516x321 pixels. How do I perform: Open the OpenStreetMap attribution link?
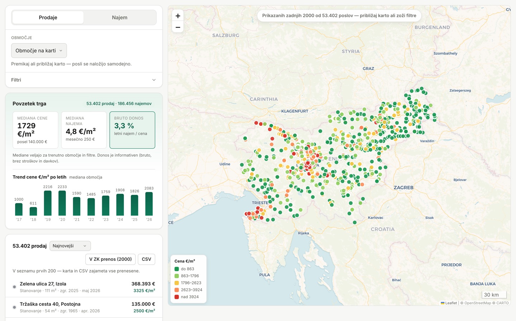[x=478, y=303]
